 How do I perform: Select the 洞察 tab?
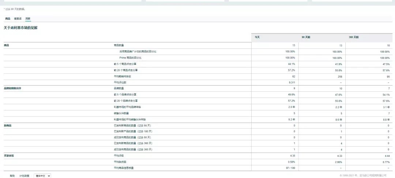(x=28, y=19)
